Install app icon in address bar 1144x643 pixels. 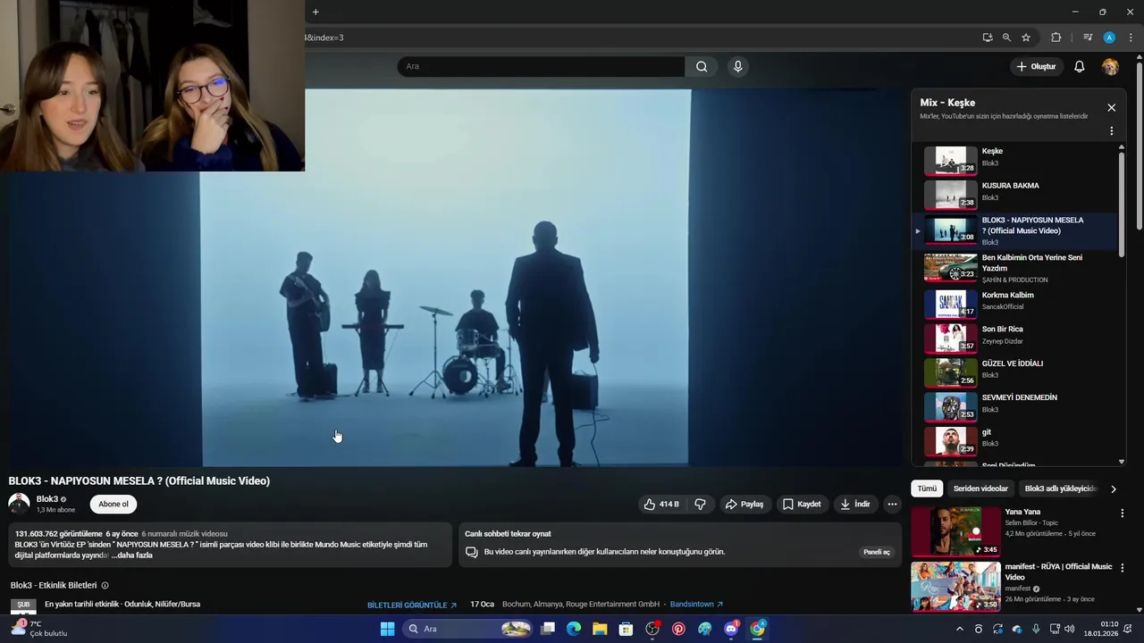coord(988,38)
